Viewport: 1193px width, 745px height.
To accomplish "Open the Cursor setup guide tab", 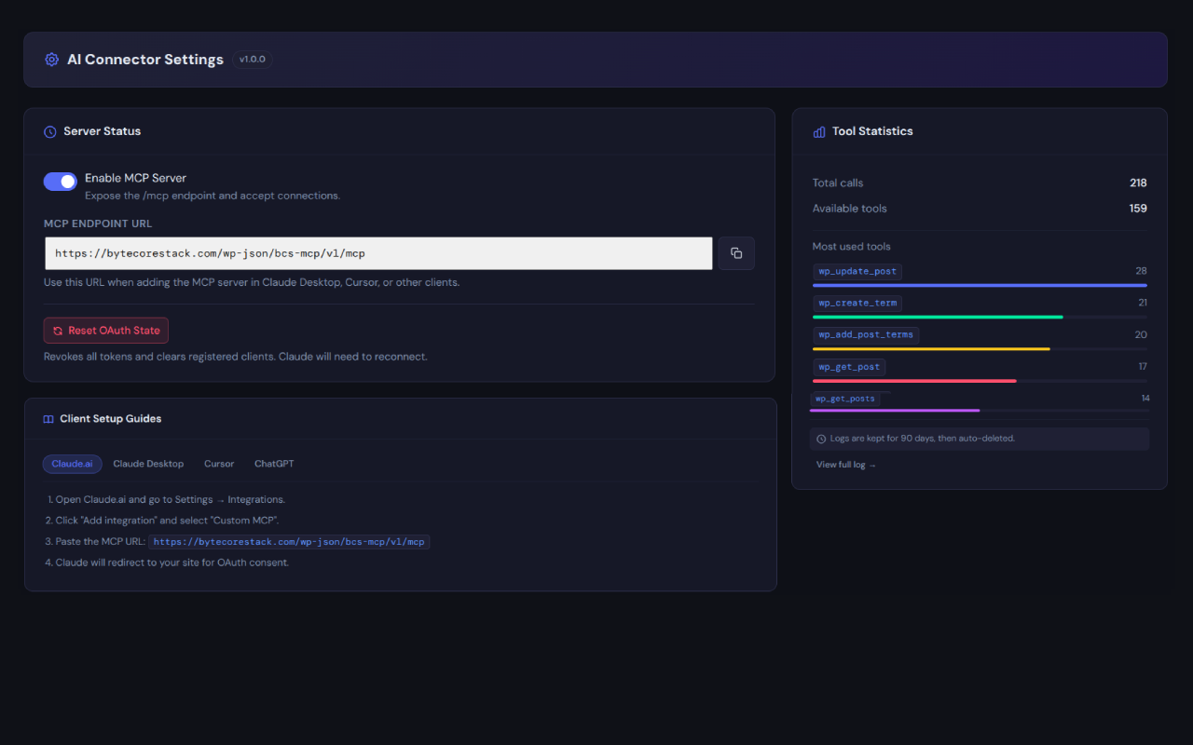I will pyautogui.click(x=219, y=464).
